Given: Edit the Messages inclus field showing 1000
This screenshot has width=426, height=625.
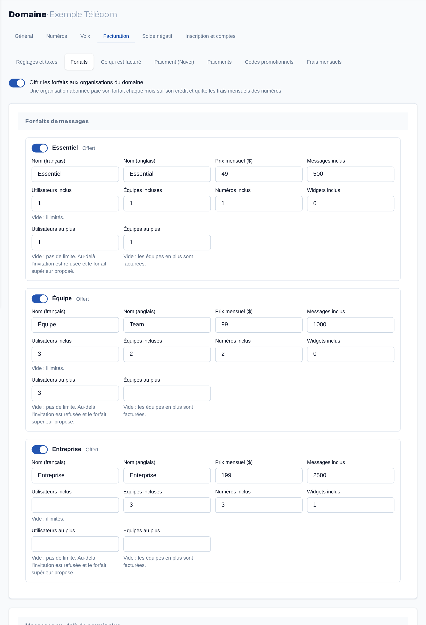Looking at the screenshot, I should [351, 325].
